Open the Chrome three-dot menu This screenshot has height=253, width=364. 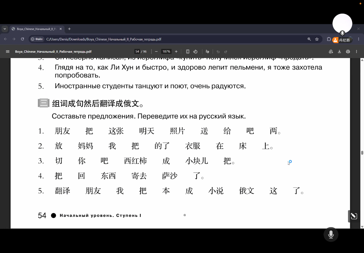[x=359, y=39]
